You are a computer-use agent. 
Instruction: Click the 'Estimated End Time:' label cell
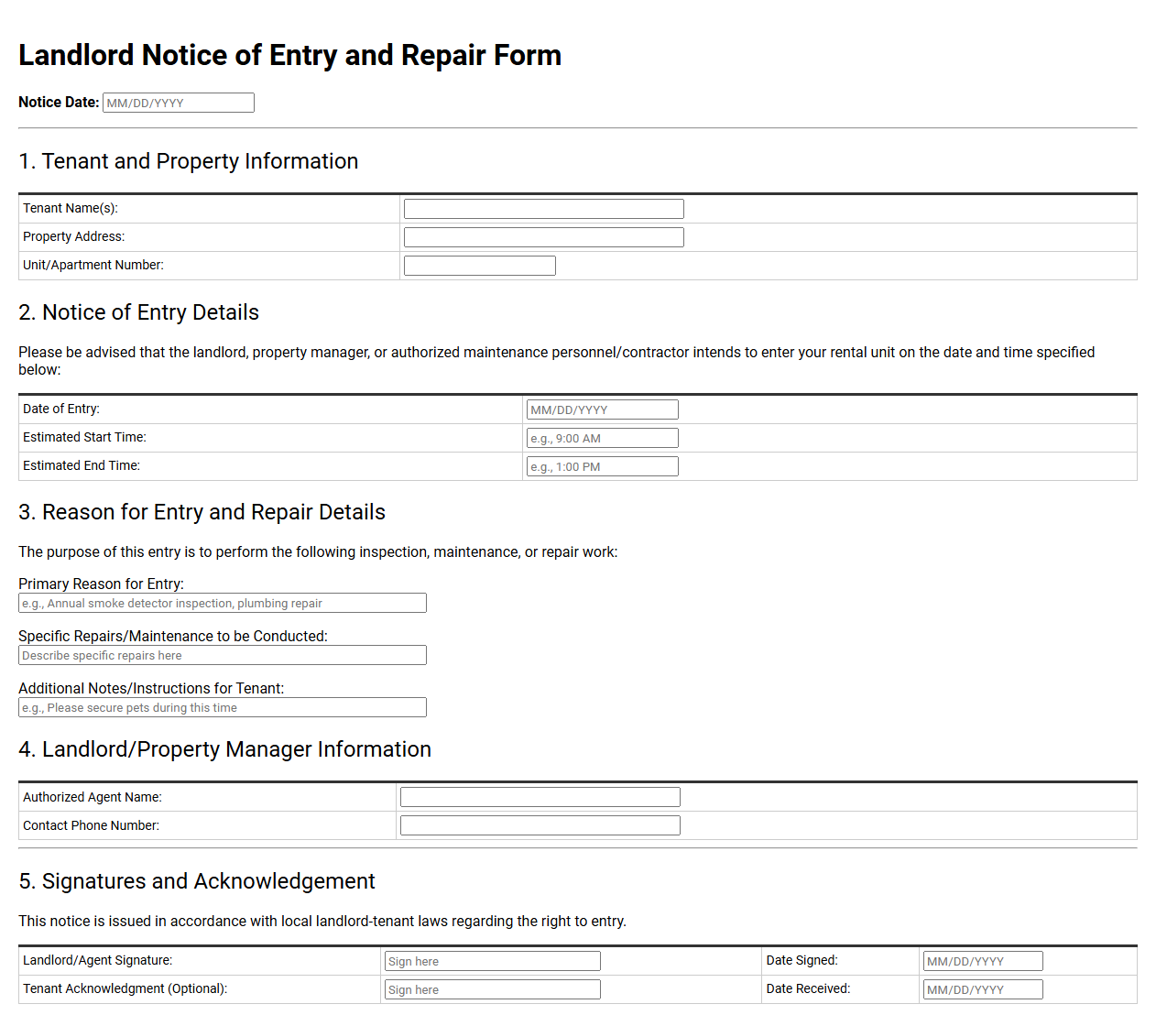coord(270,466)
